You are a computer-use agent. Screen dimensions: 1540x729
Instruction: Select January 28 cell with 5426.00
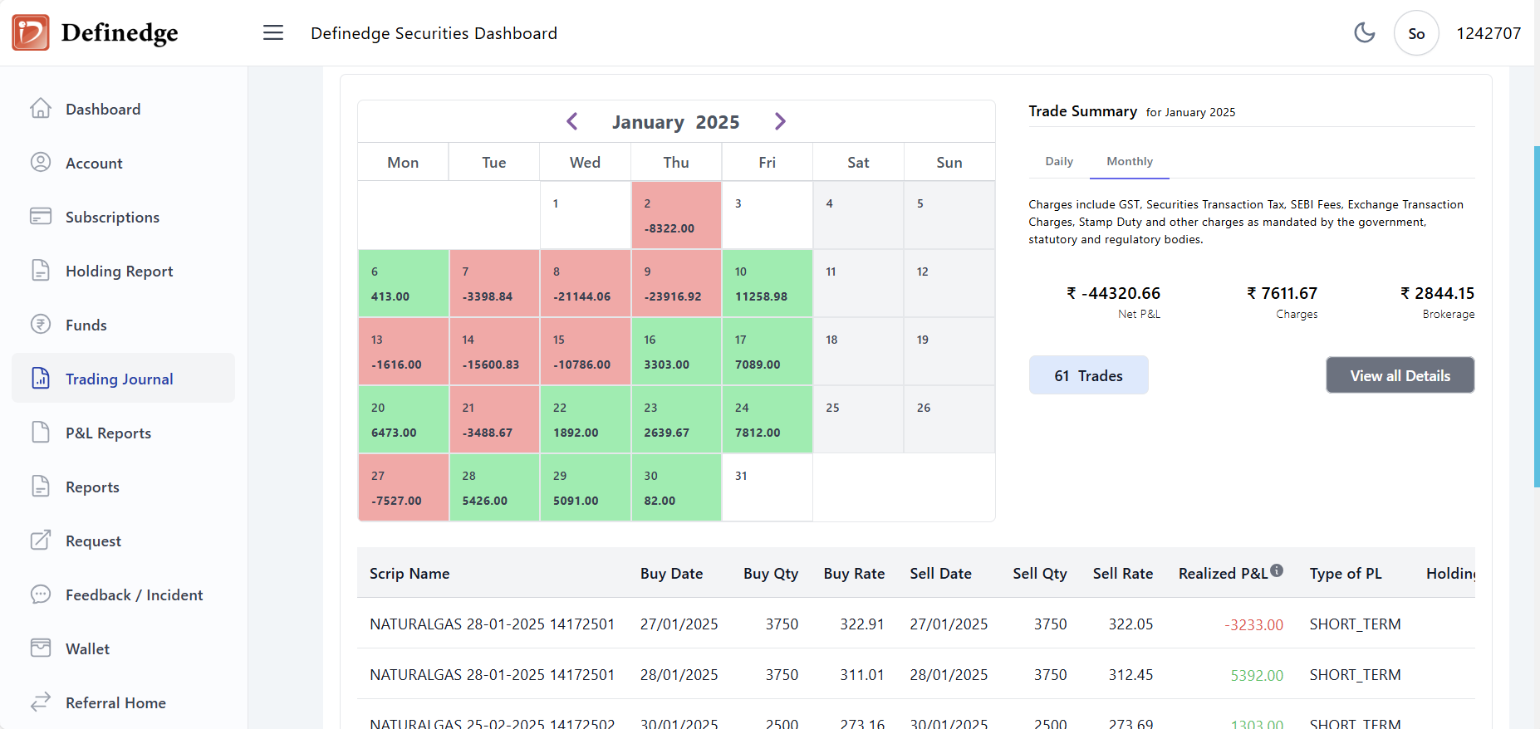click(494, 487)
